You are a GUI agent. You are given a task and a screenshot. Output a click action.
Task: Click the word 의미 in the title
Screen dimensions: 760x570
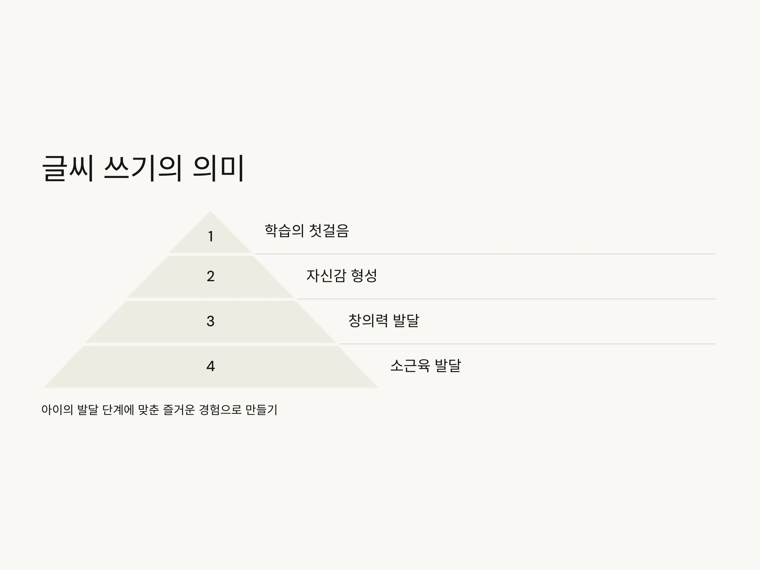click(x=218, y=168)
